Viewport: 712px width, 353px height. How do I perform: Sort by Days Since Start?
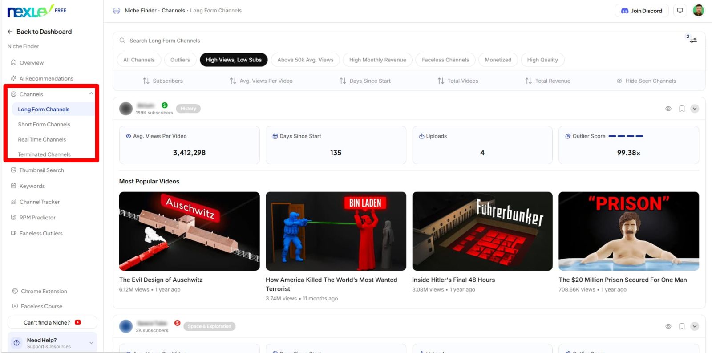365,81
